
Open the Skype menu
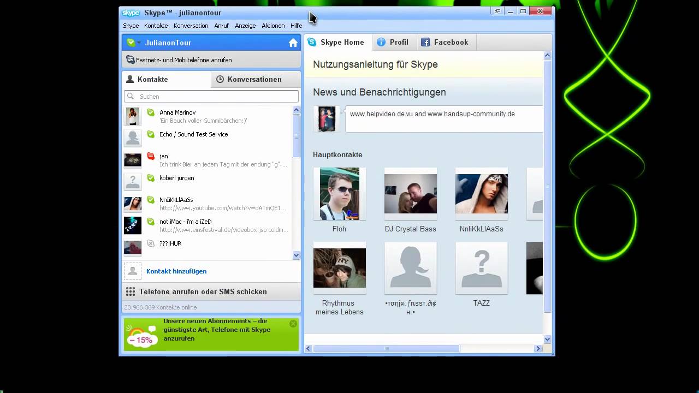pyautogui.click(x=131, y=26)
